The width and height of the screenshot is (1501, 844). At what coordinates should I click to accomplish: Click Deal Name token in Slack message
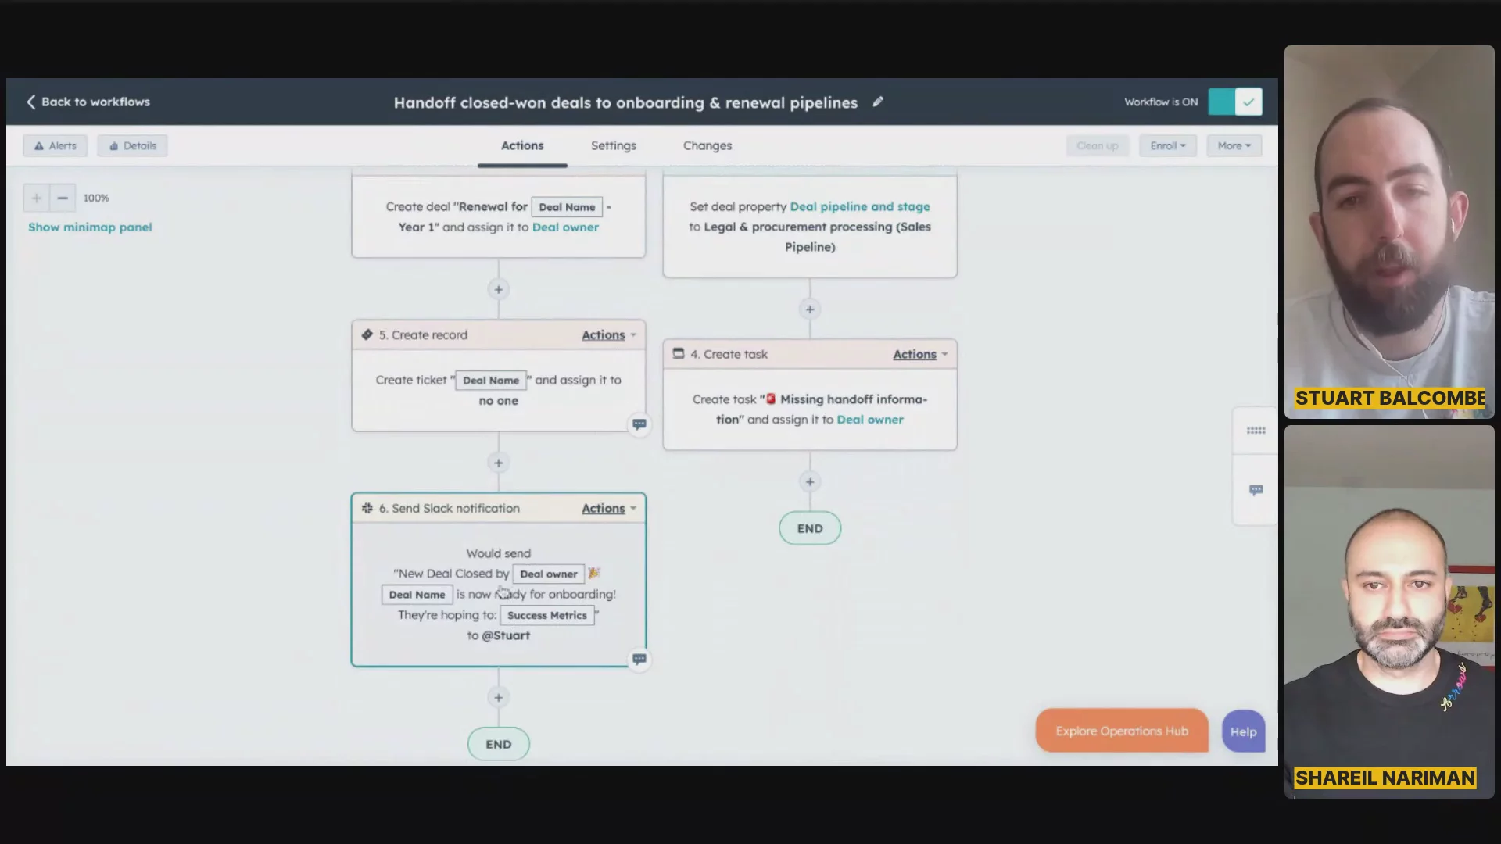point(417,595)
